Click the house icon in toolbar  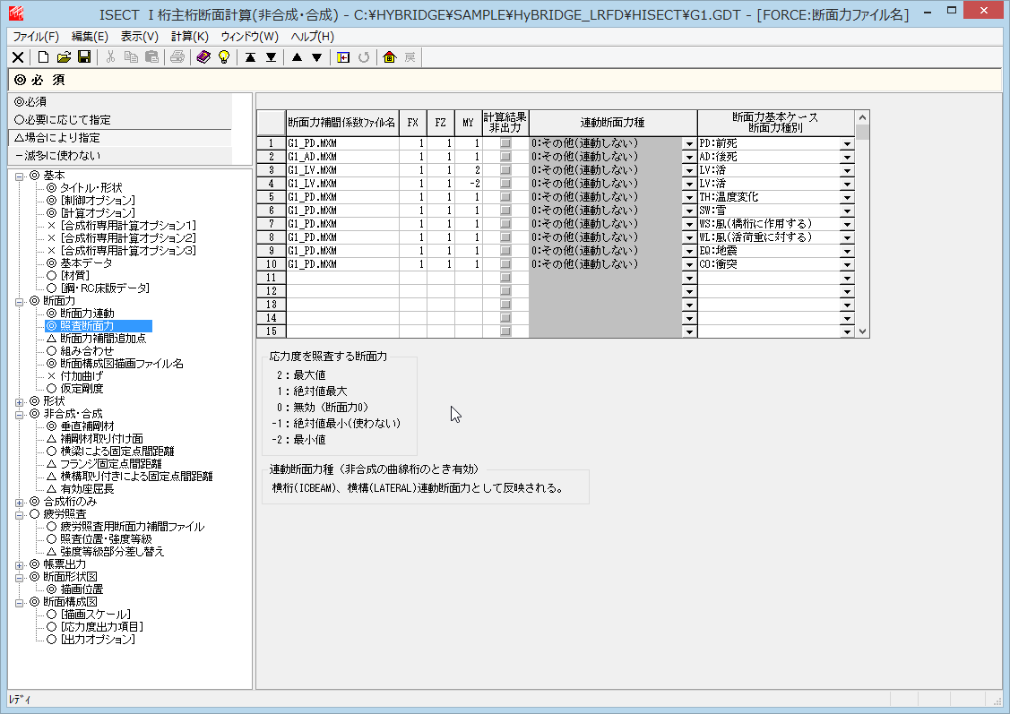[x=389, y=57]
